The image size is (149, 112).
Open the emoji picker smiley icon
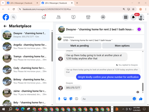[134, 99]
